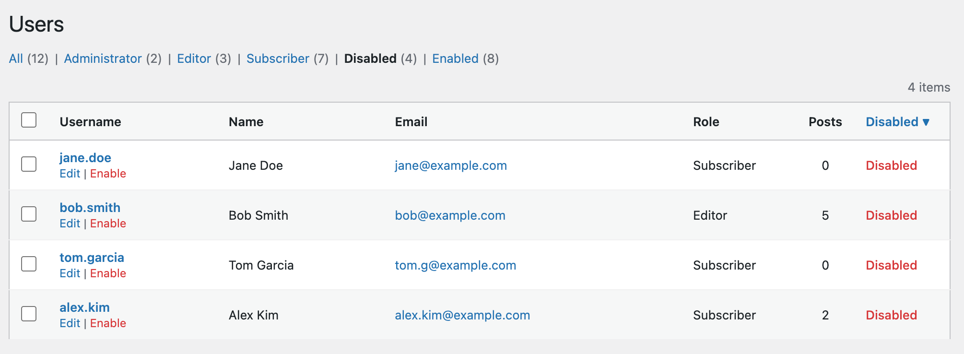Open the Enabled users view
964x354 pixels.
(455, 59)
